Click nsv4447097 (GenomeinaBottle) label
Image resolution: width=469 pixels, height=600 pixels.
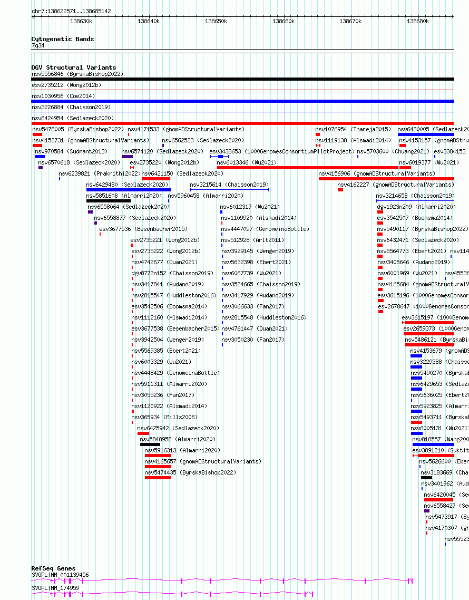click(265, 229)
